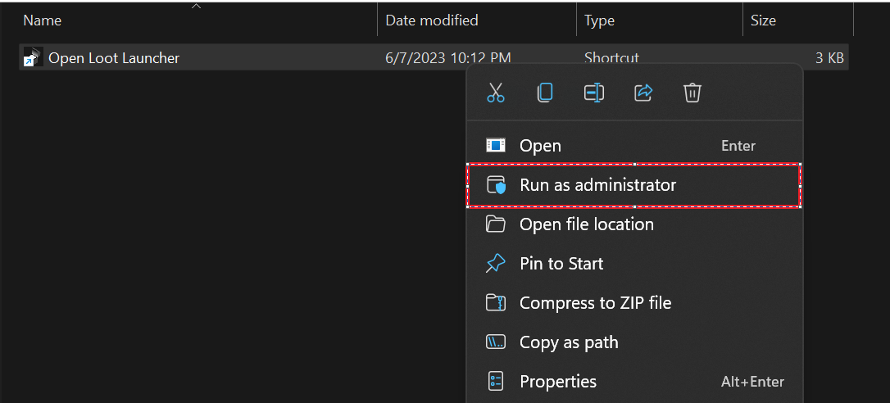Choose Run as administrator
Image resolution: width=890 pixels, height=403 pixels.
[x=634, y=185]
